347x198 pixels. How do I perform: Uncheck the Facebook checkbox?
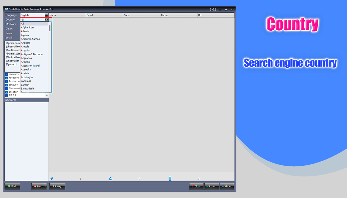[6, 77]
